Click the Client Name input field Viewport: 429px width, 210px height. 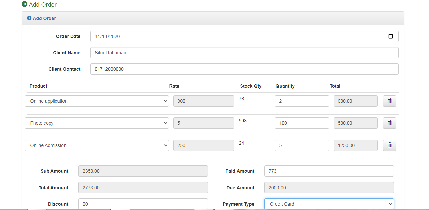[x=244, y=53]
